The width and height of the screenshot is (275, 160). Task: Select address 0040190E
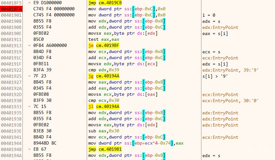11,33
